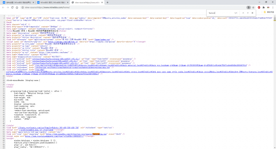Click the 'function gtag()' line
Screen dimensions: 276x149
(35, 143)
